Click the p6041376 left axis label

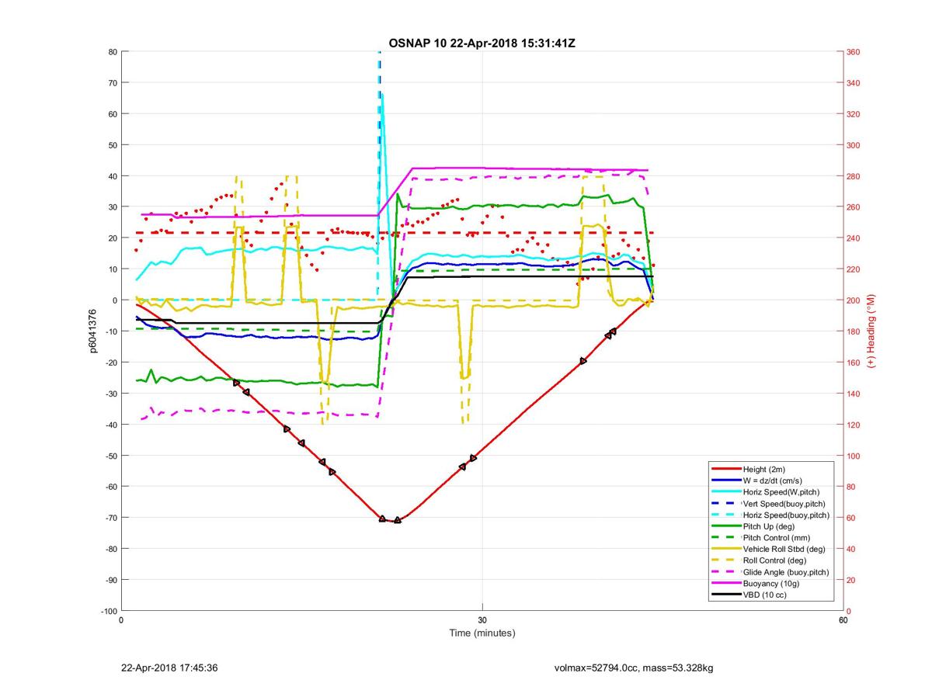pyautogui.click(x=92, y=331)
